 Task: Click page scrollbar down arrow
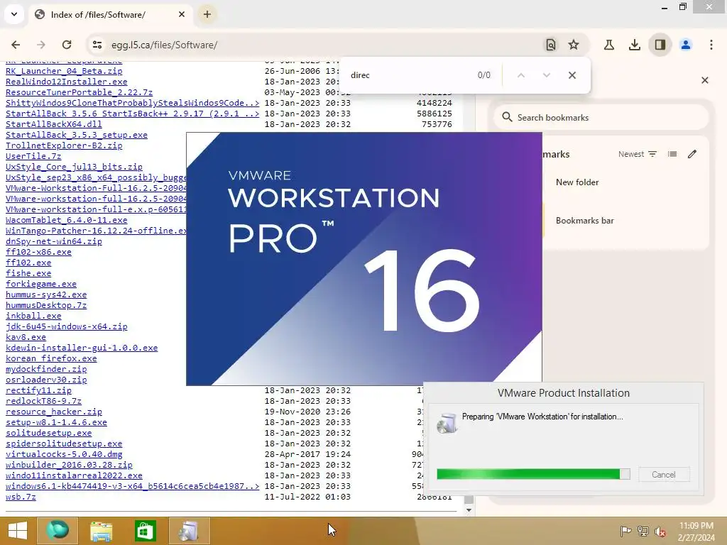(x=469, y=510)
